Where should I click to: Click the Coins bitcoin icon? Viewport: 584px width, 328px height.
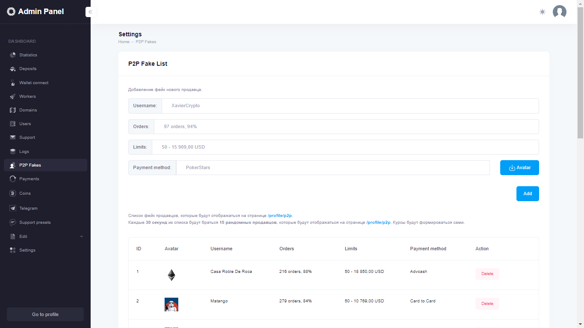(13, 193)
